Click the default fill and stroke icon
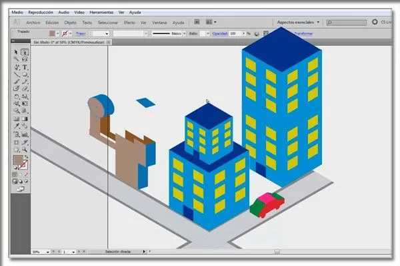This screenshot has height=266, width=400. point(15,168)
